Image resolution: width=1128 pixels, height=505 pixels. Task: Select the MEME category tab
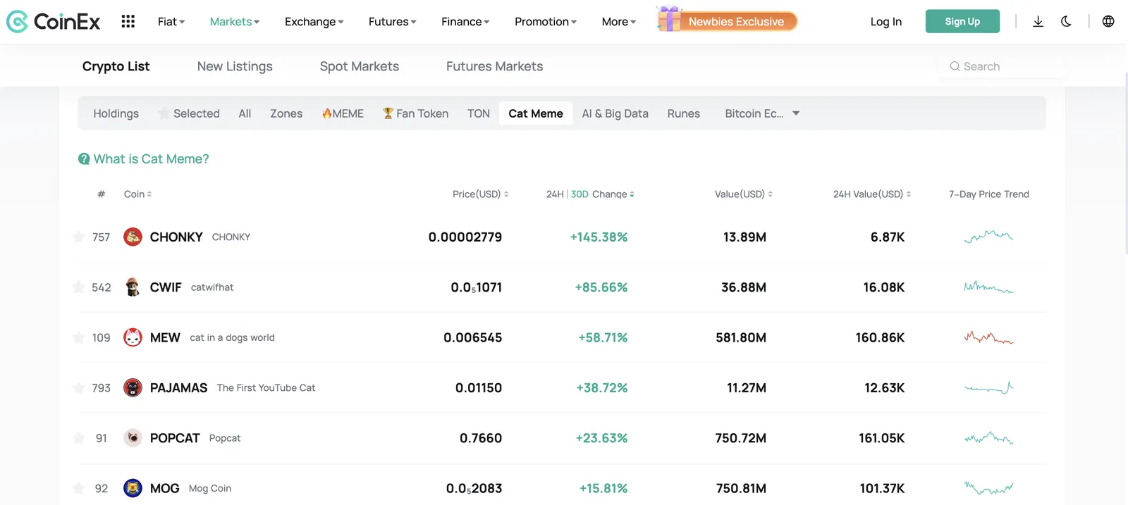343,113
